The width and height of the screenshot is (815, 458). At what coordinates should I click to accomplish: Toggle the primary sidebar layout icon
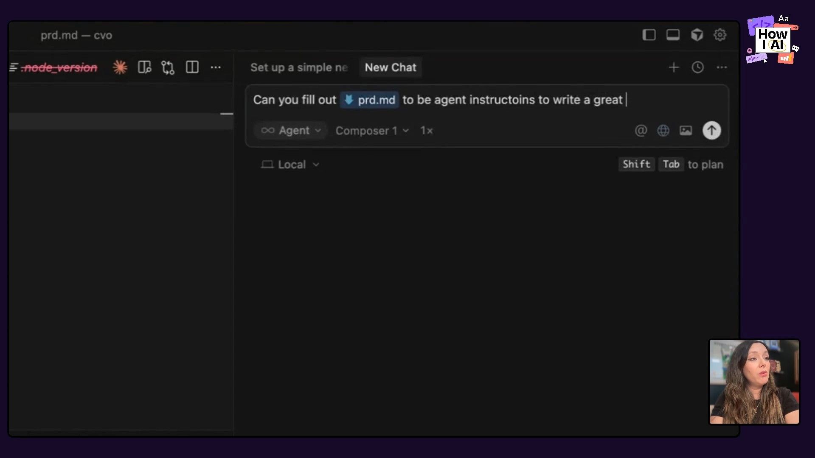pyautogui.click(x=649, y=35)
